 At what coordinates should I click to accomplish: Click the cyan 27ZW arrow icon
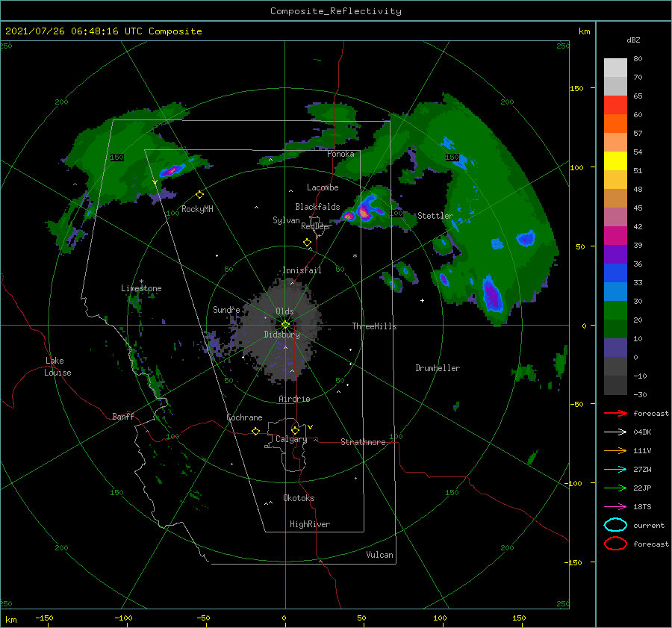[615, 470]
